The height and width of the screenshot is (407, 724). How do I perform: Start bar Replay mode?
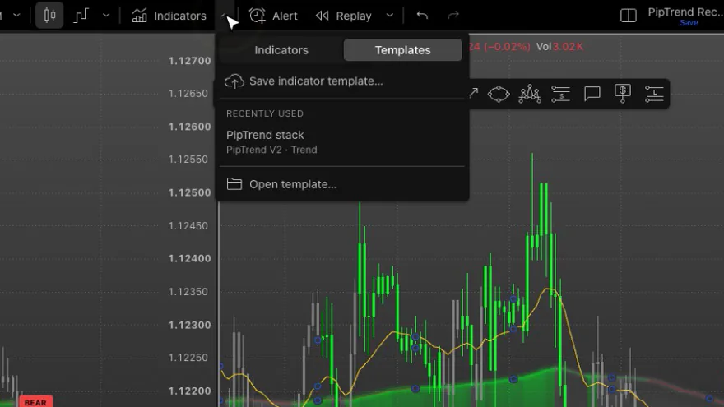(344, 16)
